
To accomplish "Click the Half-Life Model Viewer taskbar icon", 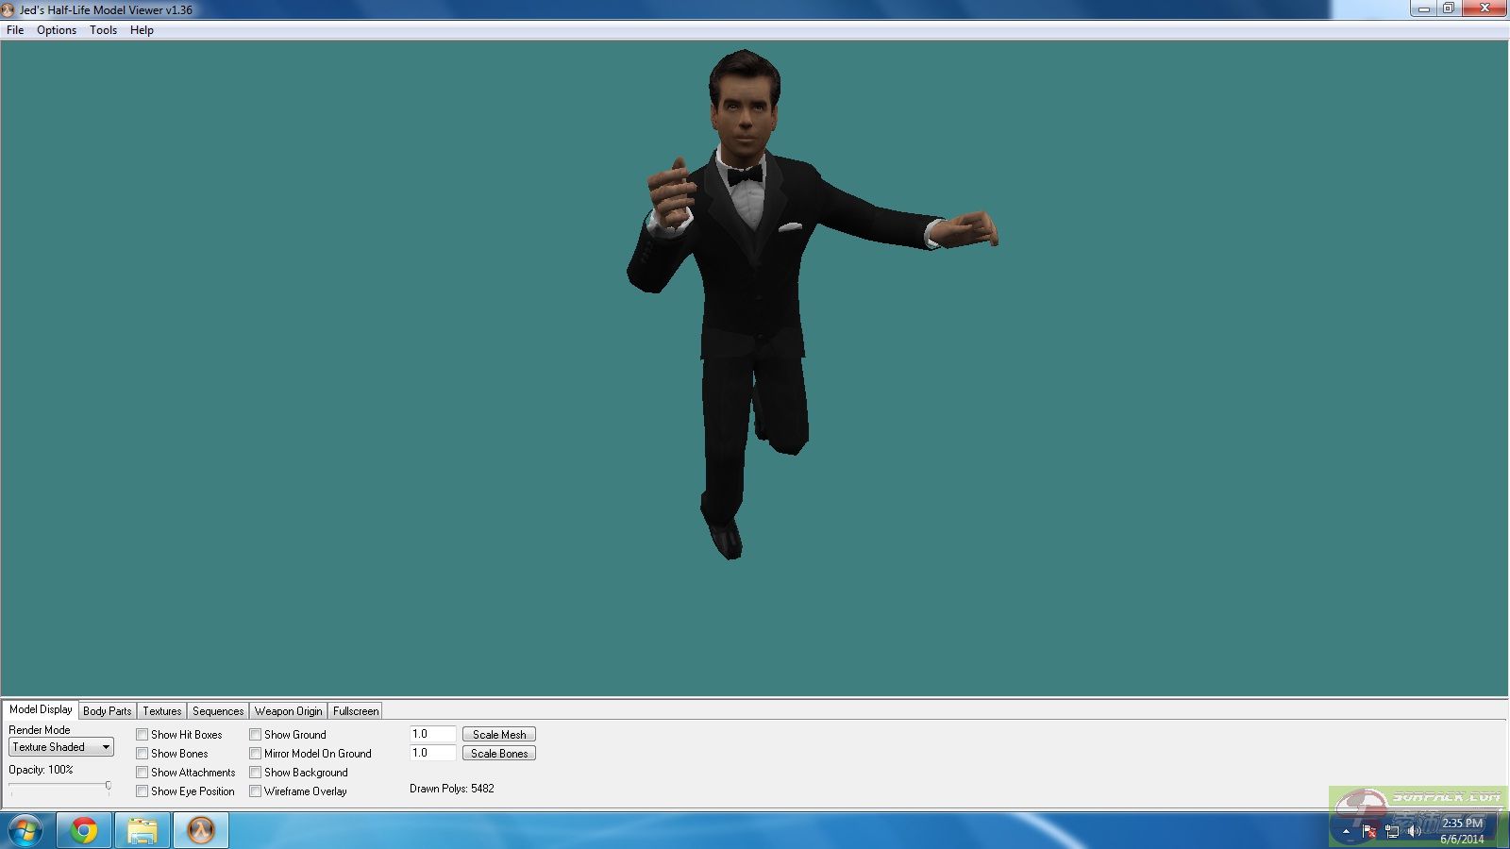I will (200, 830).
